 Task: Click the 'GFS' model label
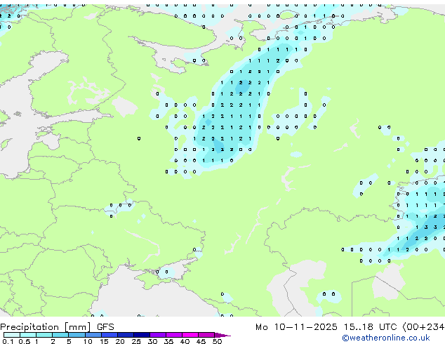click(x=105, y=327)
